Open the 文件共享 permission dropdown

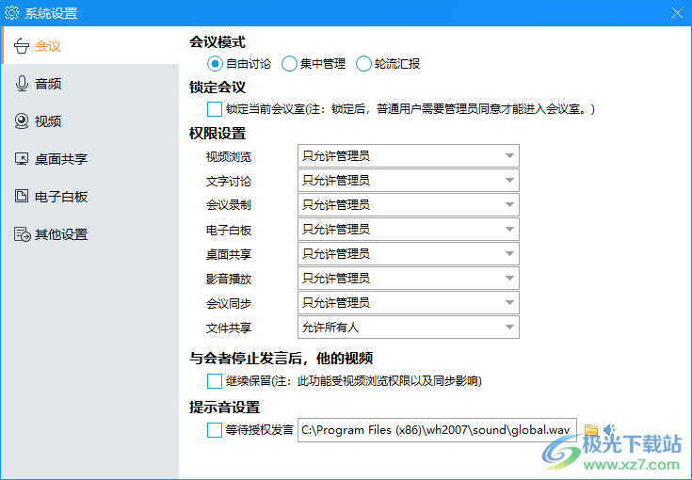click(409, 328)
